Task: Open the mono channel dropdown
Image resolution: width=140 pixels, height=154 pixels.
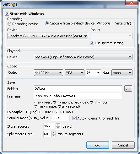Action: 122,73
